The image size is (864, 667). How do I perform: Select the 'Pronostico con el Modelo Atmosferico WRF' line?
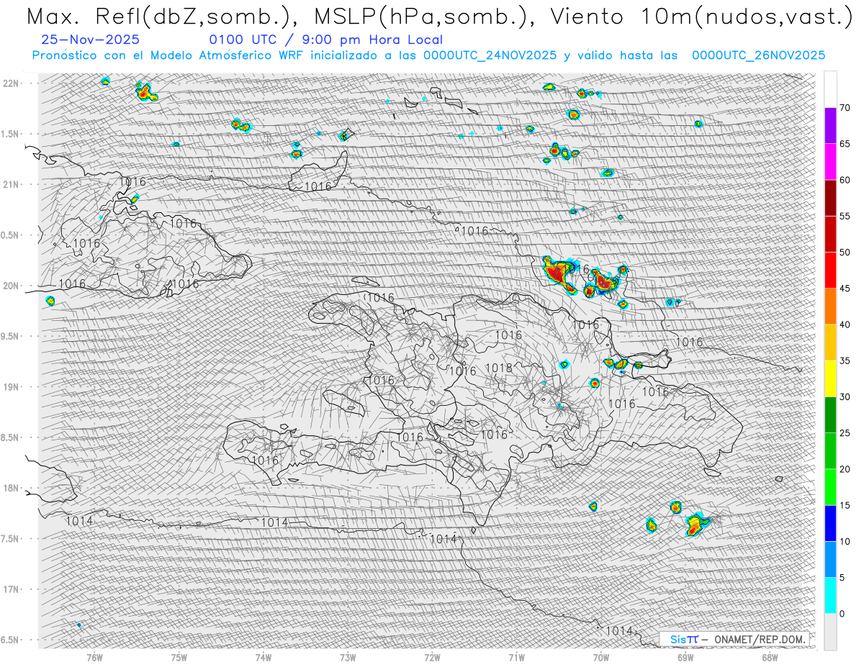429,55
